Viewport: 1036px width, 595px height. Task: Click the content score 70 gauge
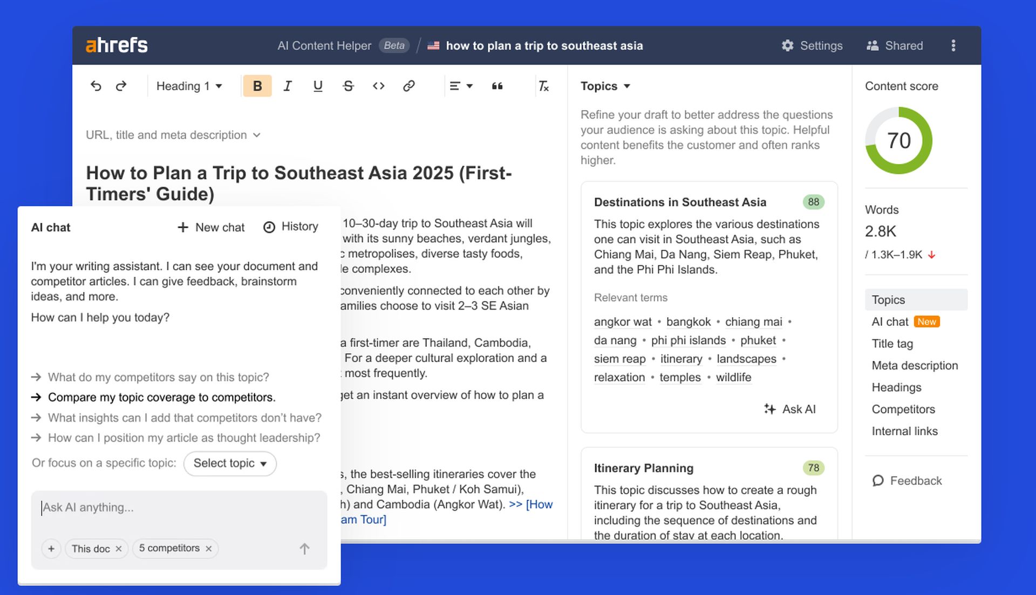[x=898, y=141]
